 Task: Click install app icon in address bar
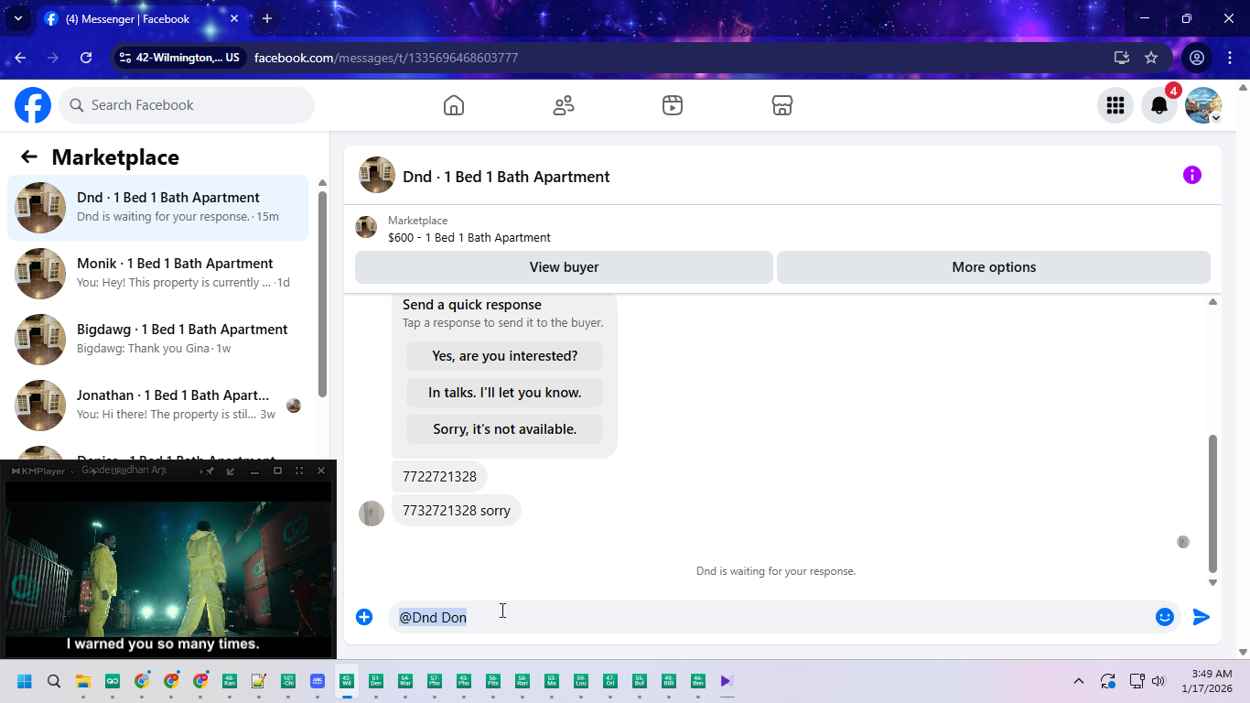click(x=1122, y=58)
